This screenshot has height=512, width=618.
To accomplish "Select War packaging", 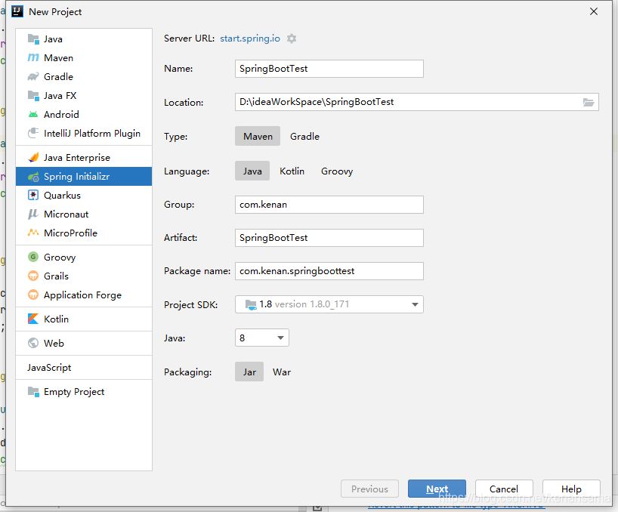I will click(282, 372).
